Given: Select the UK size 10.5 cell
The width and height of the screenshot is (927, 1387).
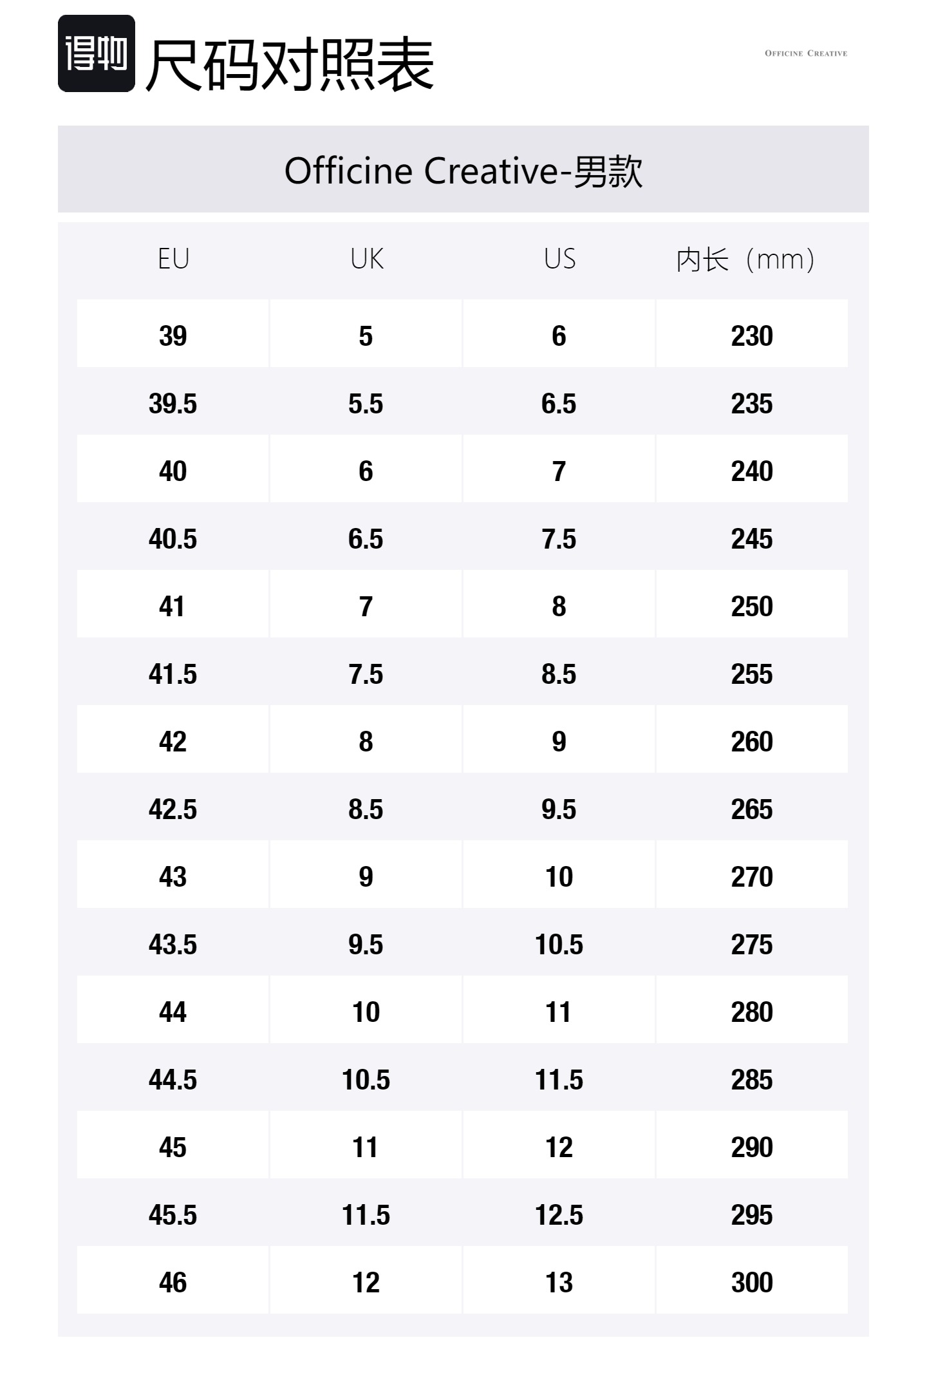Looking at the screenshot, I should [x=366, y=1079].
